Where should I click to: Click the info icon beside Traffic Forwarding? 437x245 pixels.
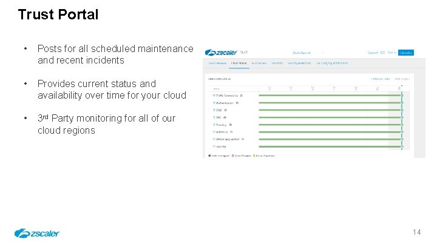pos(241,96)
